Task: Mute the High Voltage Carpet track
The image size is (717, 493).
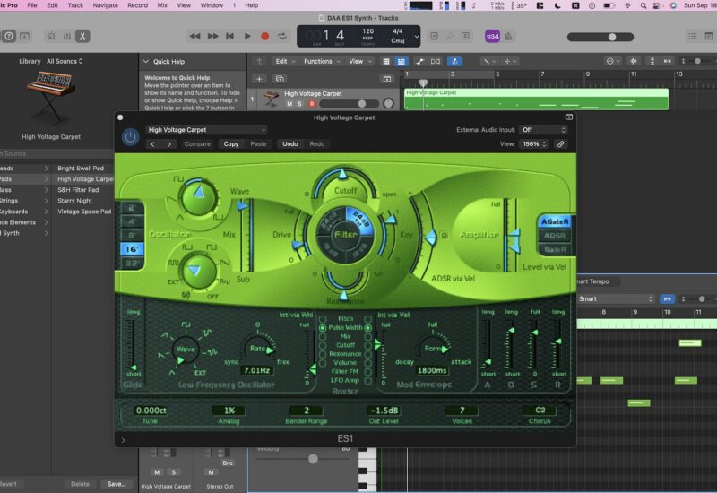Action: (289, 104)
